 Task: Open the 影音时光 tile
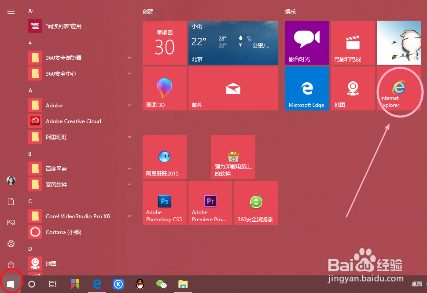point(307,43)
